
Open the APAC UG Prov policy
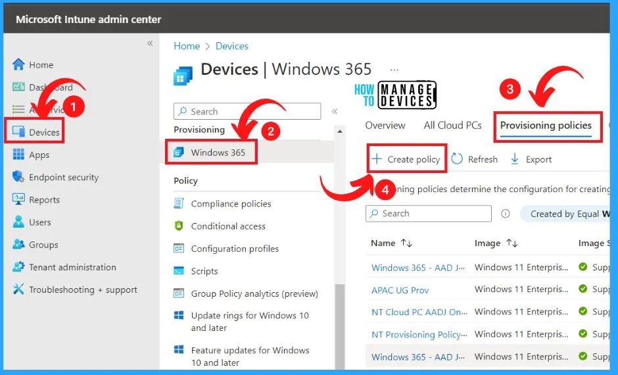point(400,290)
